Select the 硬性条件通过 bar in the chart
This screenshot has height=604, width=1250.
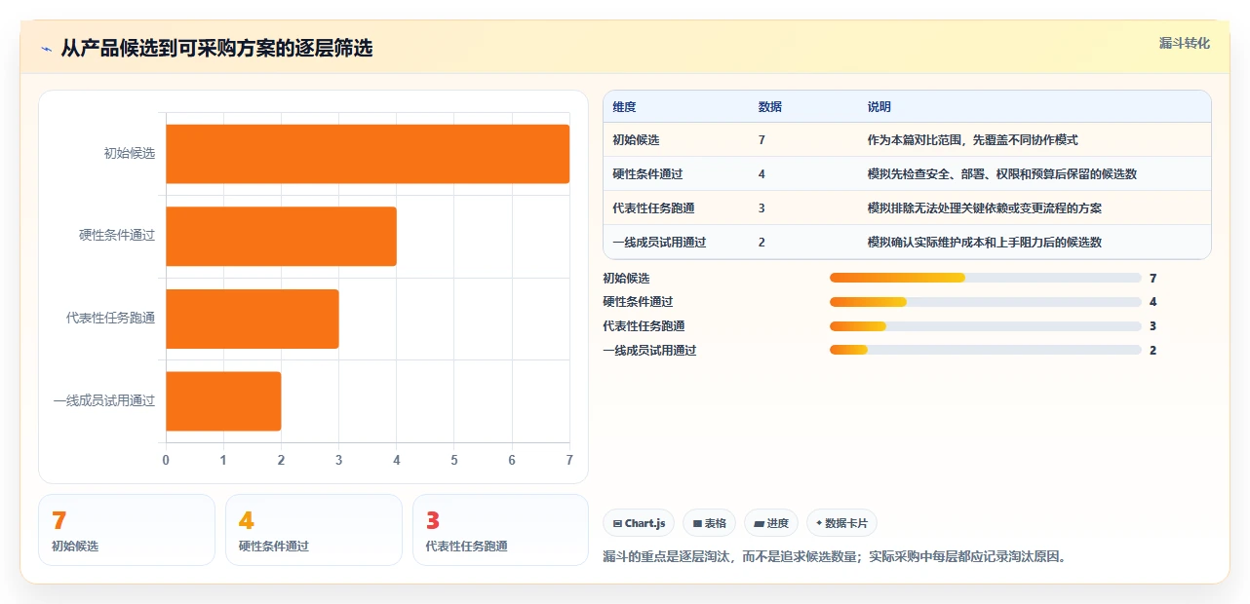(281, 236)
